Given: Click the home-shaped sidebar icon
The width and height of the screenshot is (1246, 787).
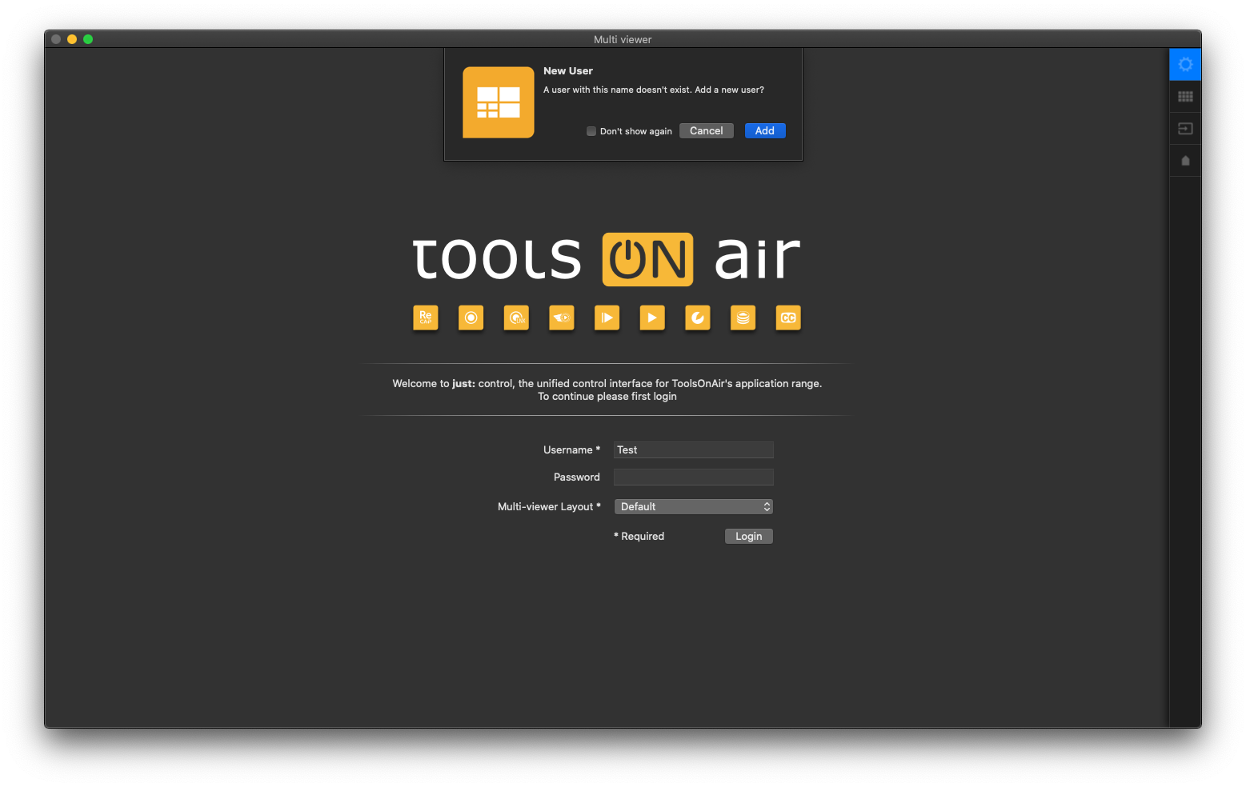Looking at the screenshot, I should (x=1185, y=161).
